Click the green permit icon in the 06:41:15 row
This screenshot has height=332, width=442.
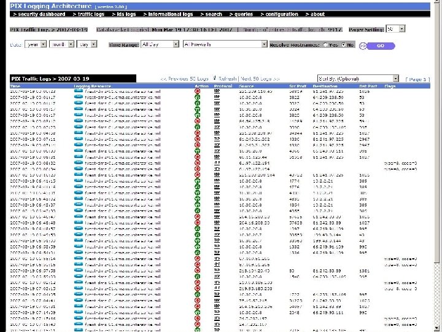coord(197,181)
